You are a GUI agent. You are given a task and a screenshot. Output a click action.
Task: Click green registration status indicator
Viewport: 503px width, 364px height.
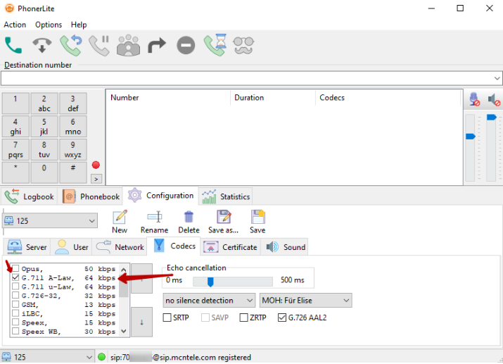click(102, 357)
